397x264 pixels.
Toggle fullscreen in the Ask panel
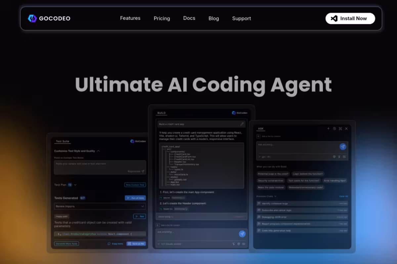340,129
